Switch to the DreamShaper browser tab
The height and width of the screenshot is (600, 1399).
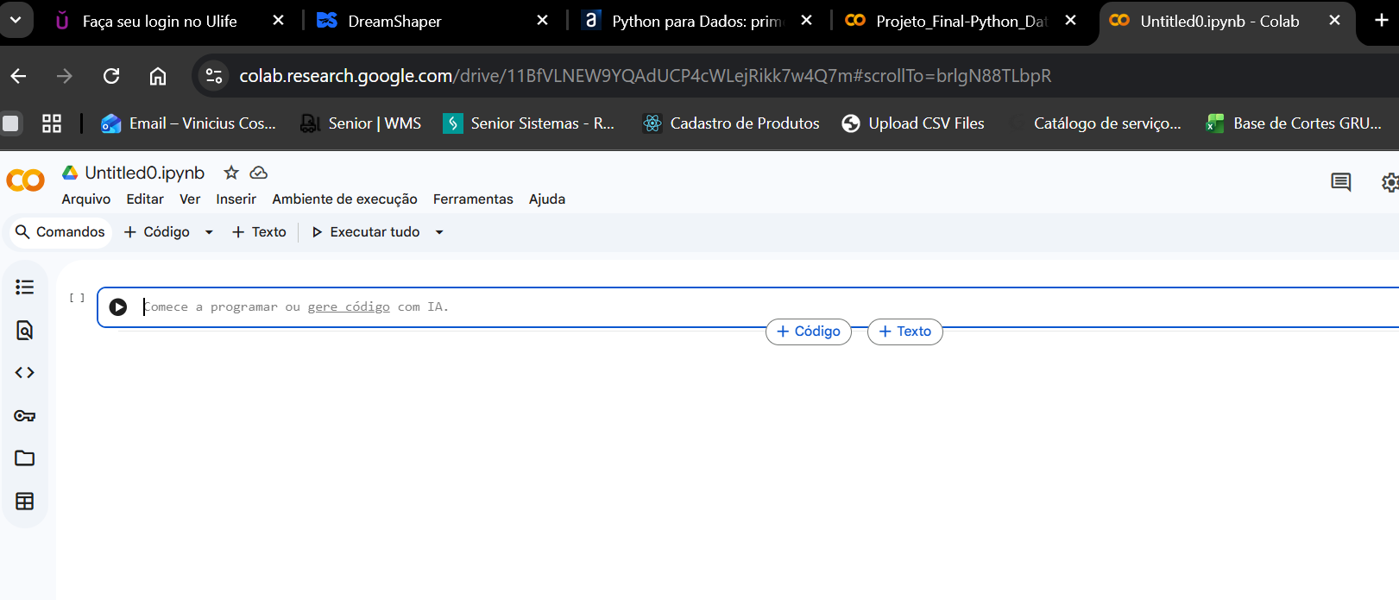394,21
